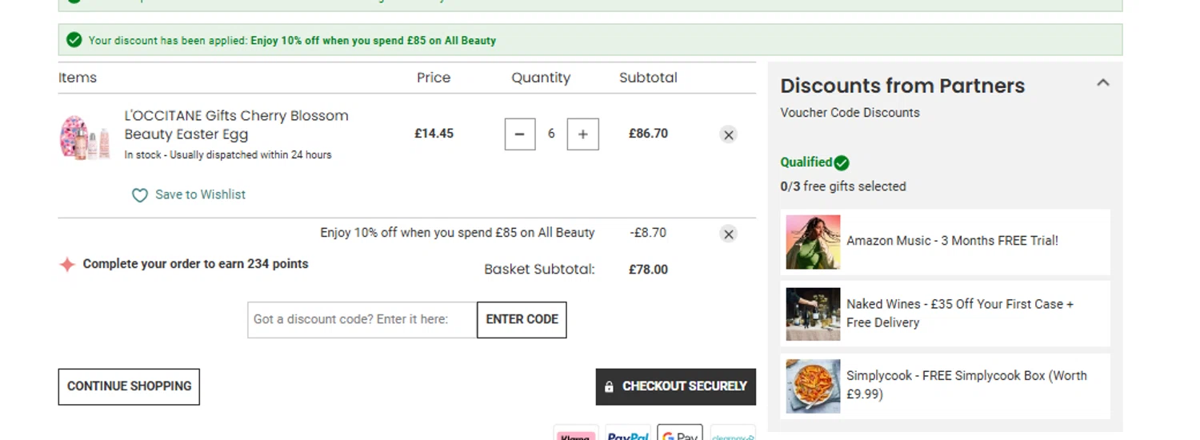1200x440 pixels.
Task: Click the pink points star icon
Action: click(x=67, y=265)
